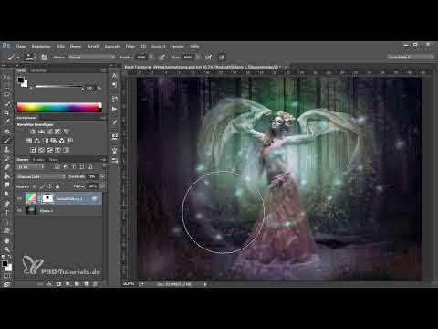Toggle the airbrush mode in options bar
This screenshot has height=329, width=438.
coord(208,57)
